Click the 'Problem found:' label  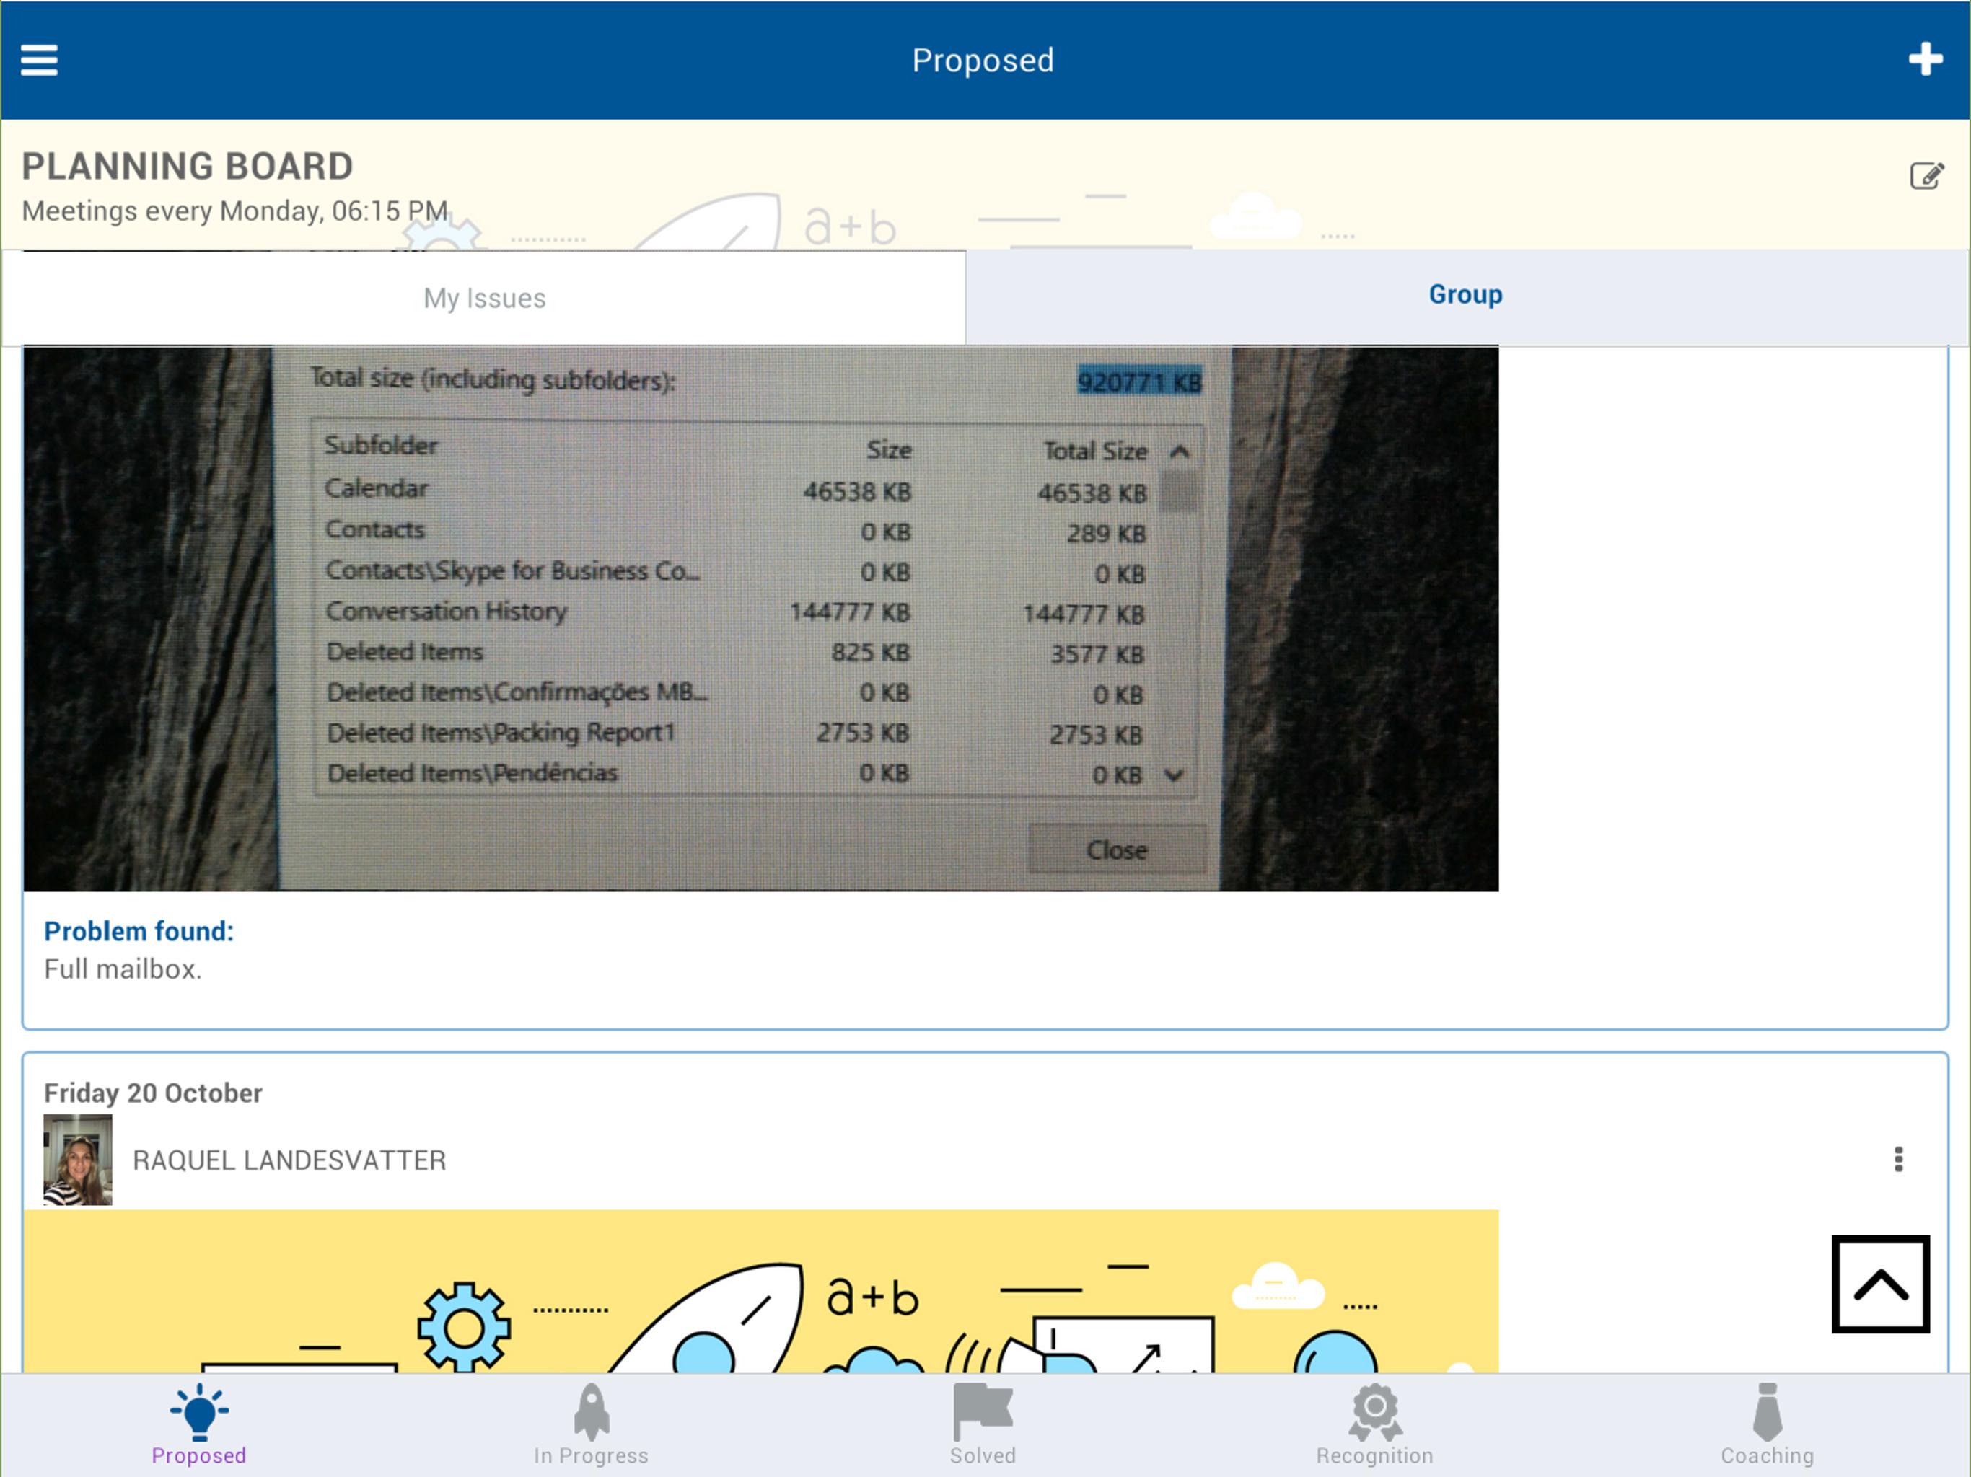pos(139,932)
